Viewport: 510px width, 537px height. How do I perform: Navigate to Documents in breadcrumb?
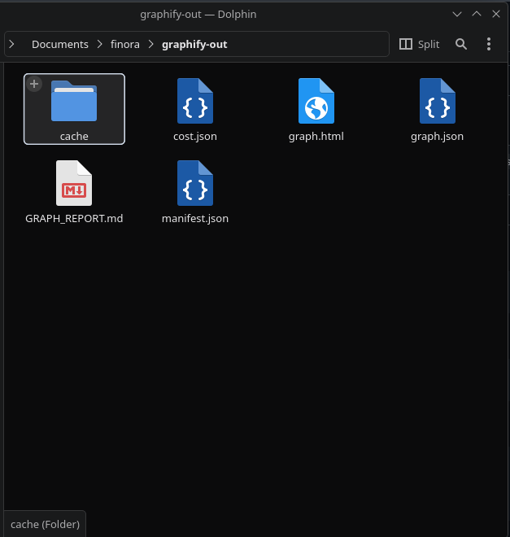click(x=60, y=44)
